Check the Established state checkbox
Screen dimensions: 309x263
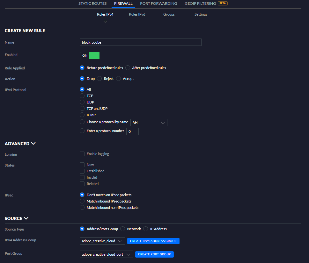tap(82, 171)
